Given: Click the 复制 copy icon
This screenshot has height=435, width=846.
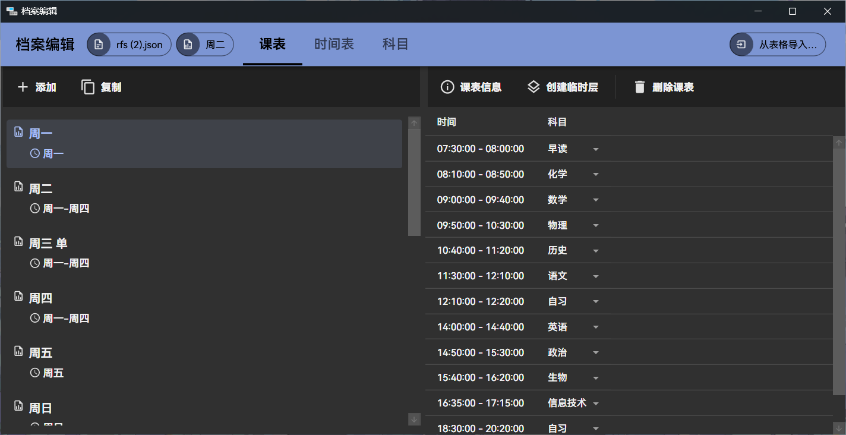Looking at the screenshot, I should click(88, 87).
